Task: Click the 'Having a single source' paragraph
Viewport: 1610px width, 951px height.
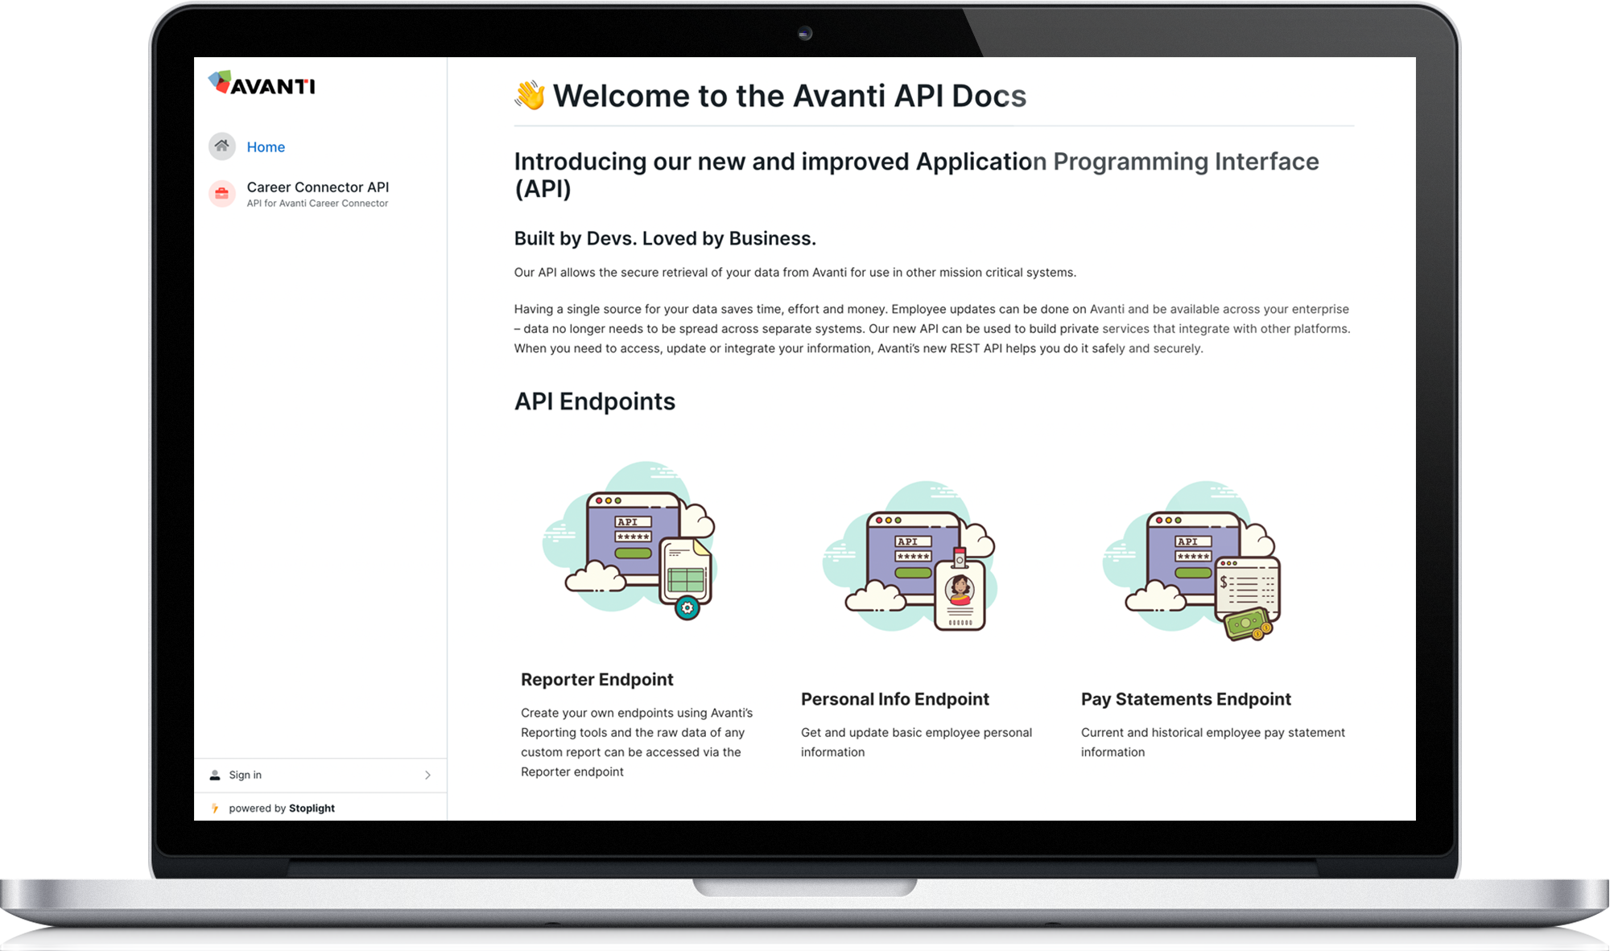Action: (932, 328)
